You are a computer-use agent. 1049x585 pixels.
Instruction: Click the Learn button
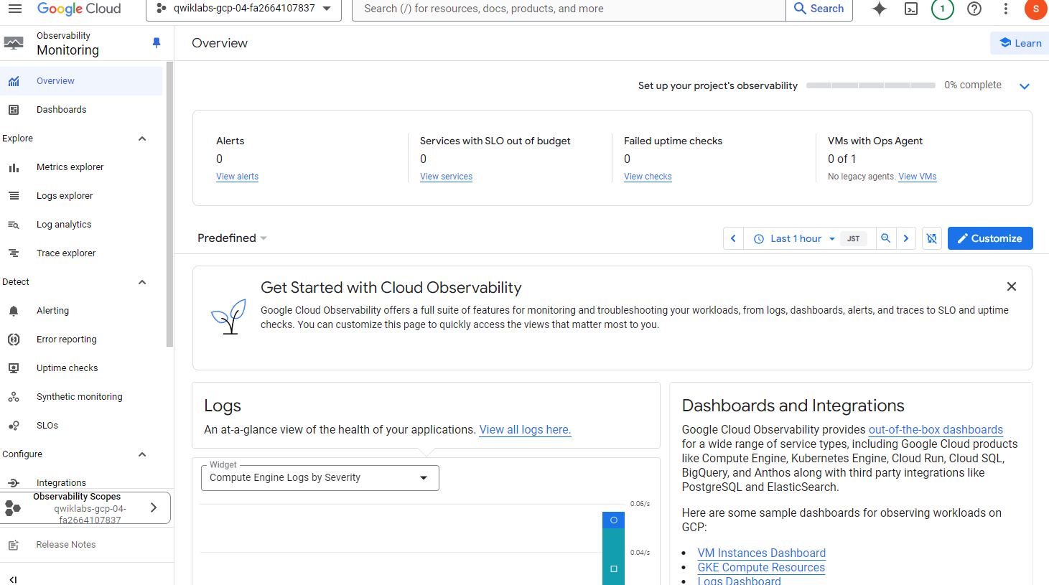(x=1020, y=43)
